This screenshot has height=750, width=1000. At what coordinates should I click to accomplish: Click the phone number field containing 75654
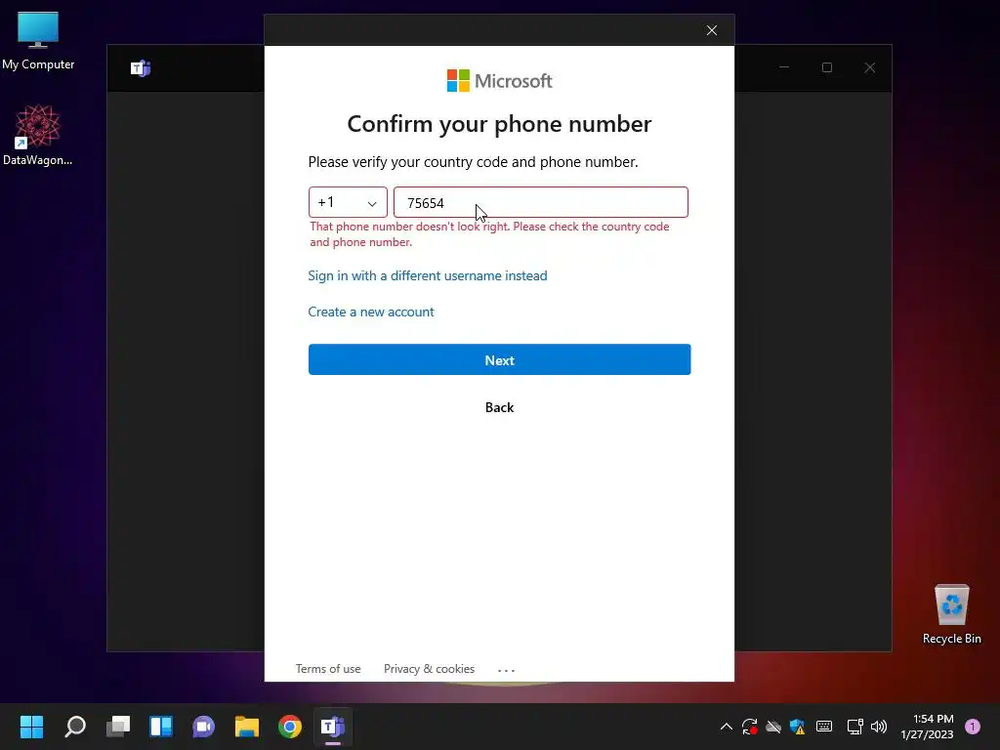[541, 203]
